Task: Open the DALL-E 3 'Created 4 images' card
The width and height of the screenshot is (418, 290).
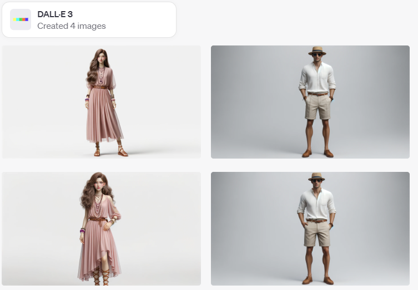Action: click(89, 20)
